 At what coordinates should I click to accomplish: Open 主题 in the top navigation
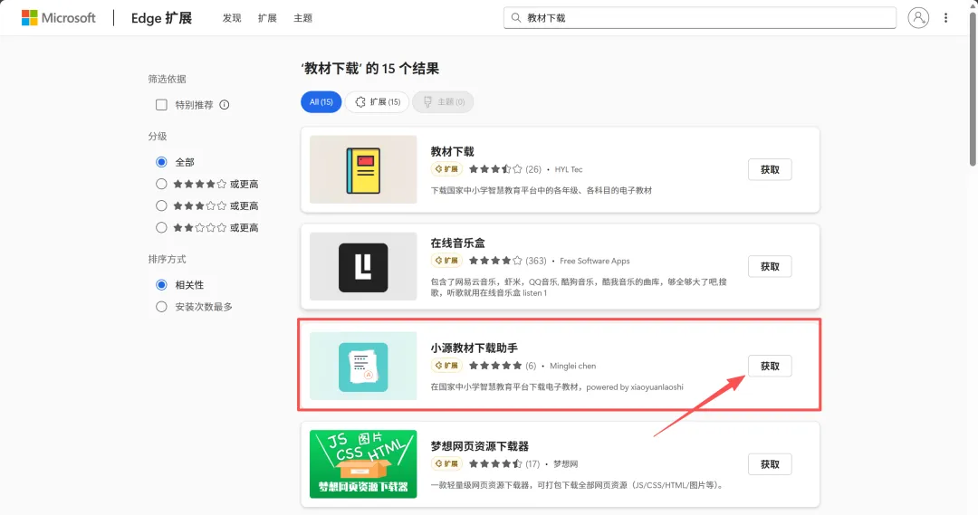(x=302, y=18)
